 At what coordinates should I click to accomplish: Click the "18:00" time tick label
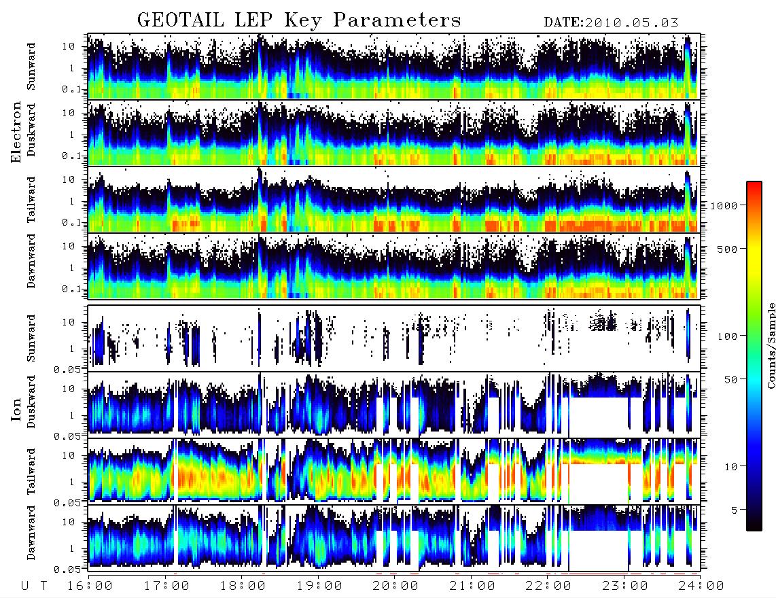(x=243, y=586)
